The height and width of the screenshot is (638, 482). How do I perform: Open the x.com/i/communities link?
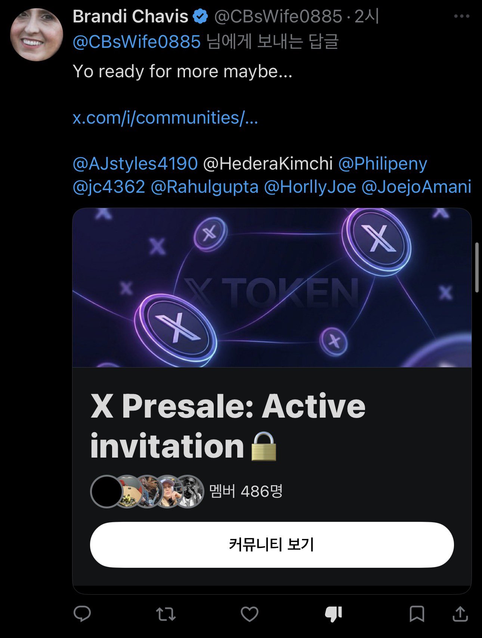(165, 118)
